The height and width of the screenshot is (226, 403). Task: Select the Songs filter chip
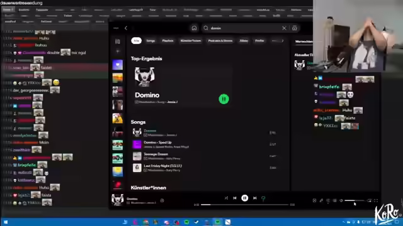tap(150, 41)
